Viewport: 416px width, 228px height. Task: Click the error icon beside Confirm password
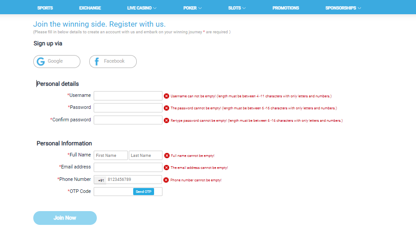pos(166,120)
